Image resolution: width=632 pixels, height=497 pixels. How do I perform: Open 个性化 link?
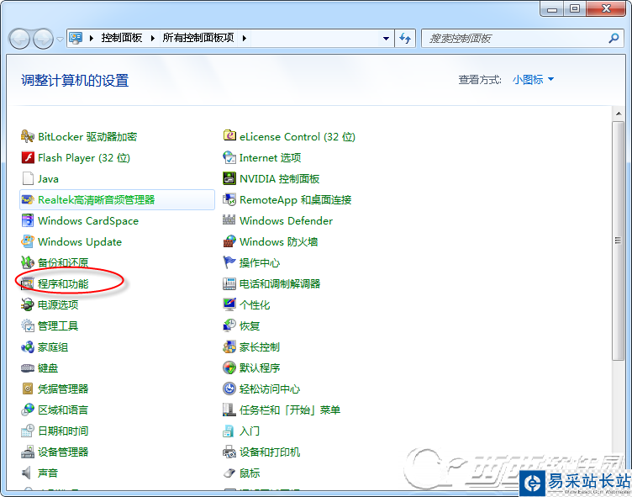[255, 305]
